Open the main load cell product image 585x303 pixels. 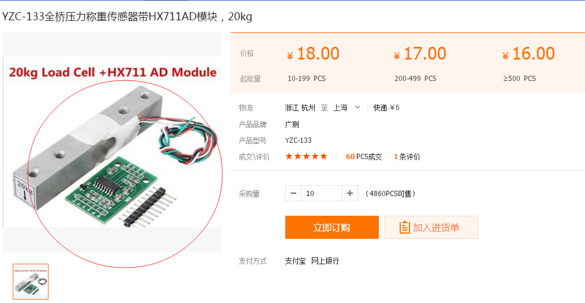(x=112, y=142)
